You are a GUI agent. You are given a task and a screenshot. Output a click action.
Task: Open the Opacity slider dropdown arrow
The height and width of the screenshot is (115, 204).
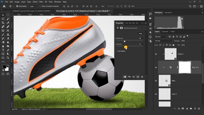click(187, 41)
